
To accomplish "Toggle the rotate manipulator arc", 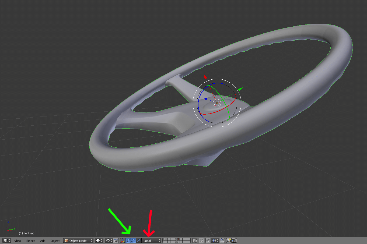I will point(133,241).
